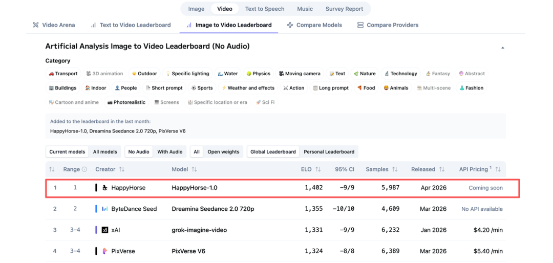553x263 pixels.
Task: Switch to the Survey Report tab
Action: (x=344, y=9)
